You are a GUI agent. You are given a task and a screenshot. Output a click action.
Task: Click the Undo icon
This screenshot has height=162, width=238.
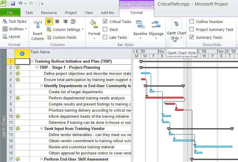[20, 3]
